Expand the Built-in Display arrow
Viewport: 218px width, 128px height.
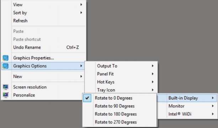[x=213, y=98]
